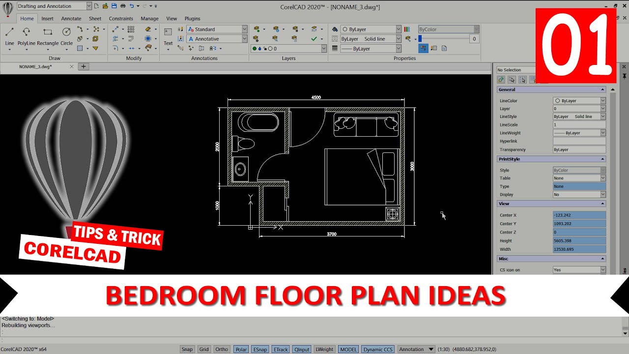Click the color bars PrintStyle icon
The height and width of the screenshot is (354, 629).
click(x=407, y=29)
